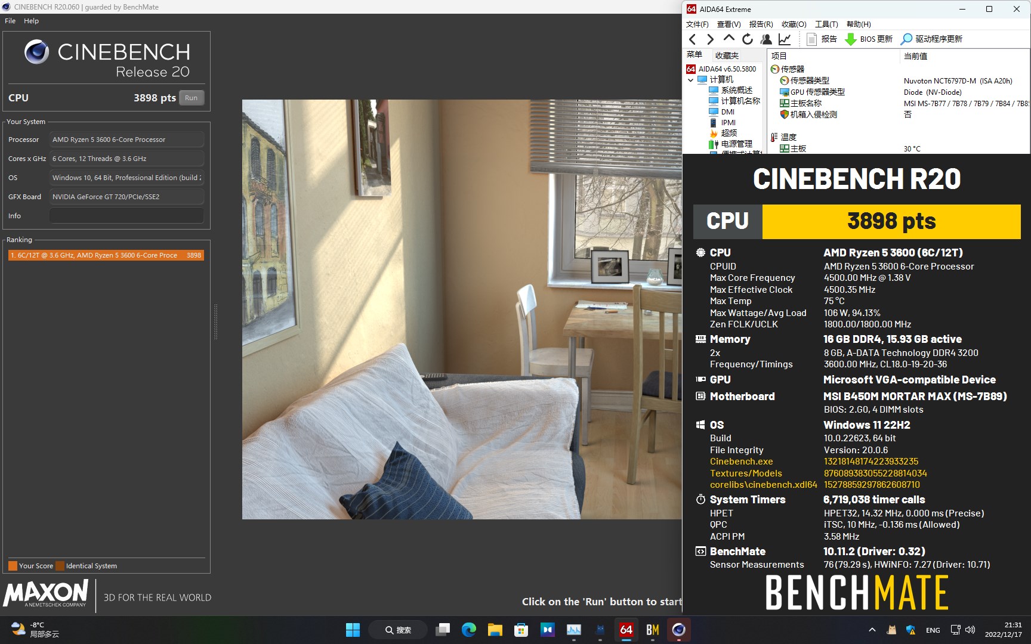The height and width of the screenshot is (644, 1031).
Task: Open the AIDA64 工具(T) menu
Action: click(826, 24)
